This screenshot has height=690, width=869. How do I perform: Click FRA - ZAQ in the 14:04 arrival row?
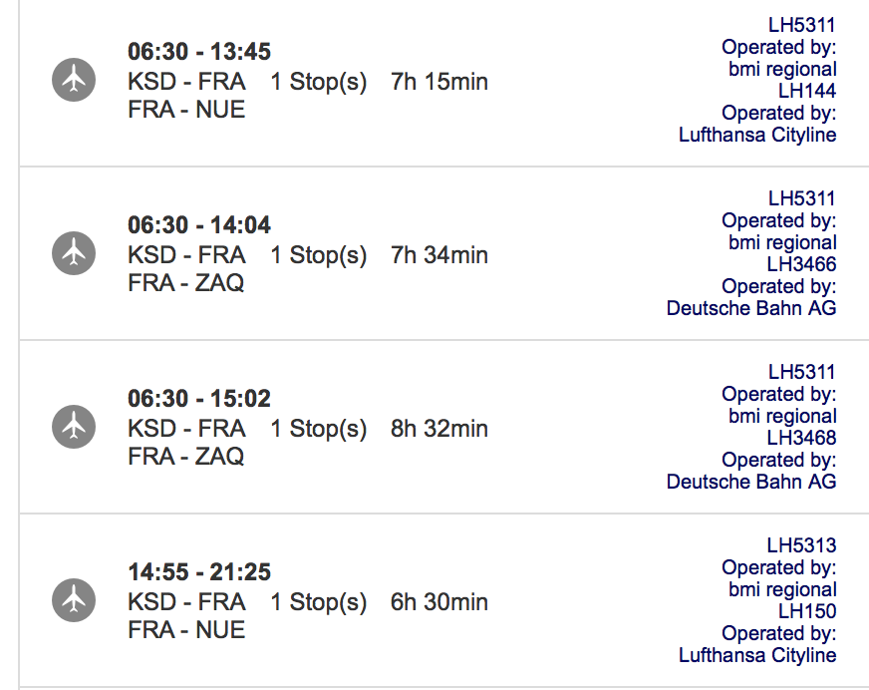[186, 283]
